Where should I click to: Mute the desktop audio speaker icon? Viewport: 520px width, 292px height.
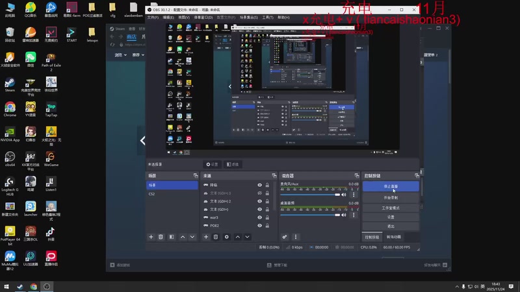tap(344, 215)
